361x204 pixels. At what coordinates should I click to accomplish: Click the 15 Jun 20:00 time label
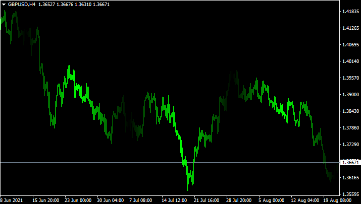pos(46,200)
